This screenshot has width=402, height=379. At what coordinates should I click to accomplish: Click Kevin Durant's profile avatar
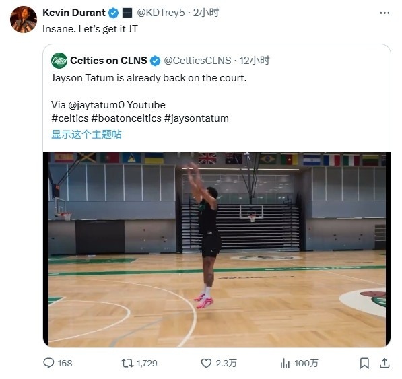point(24,20)
